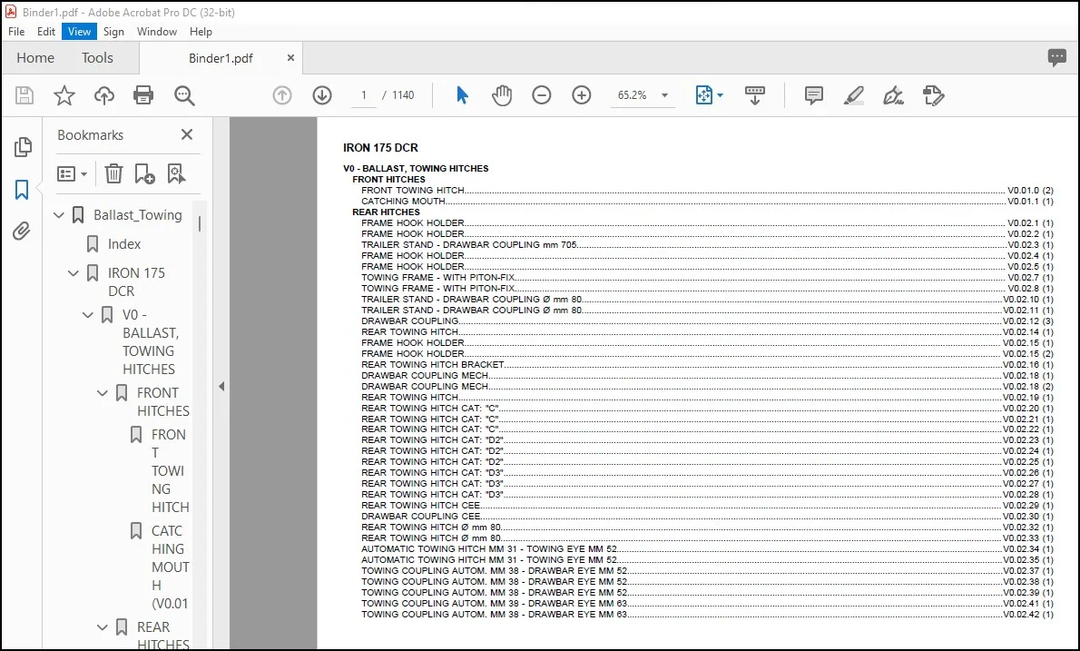This screenshot has height=651, width=1080.
Task: Add a new bookmark
Action: click(144, 173)
